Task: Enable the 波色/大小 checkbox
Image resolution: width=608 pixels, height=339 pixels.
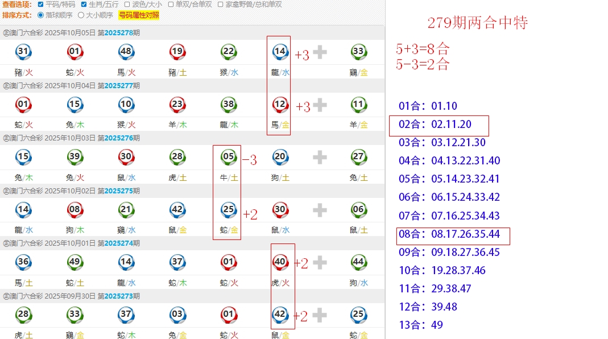Action: point(127,5)
